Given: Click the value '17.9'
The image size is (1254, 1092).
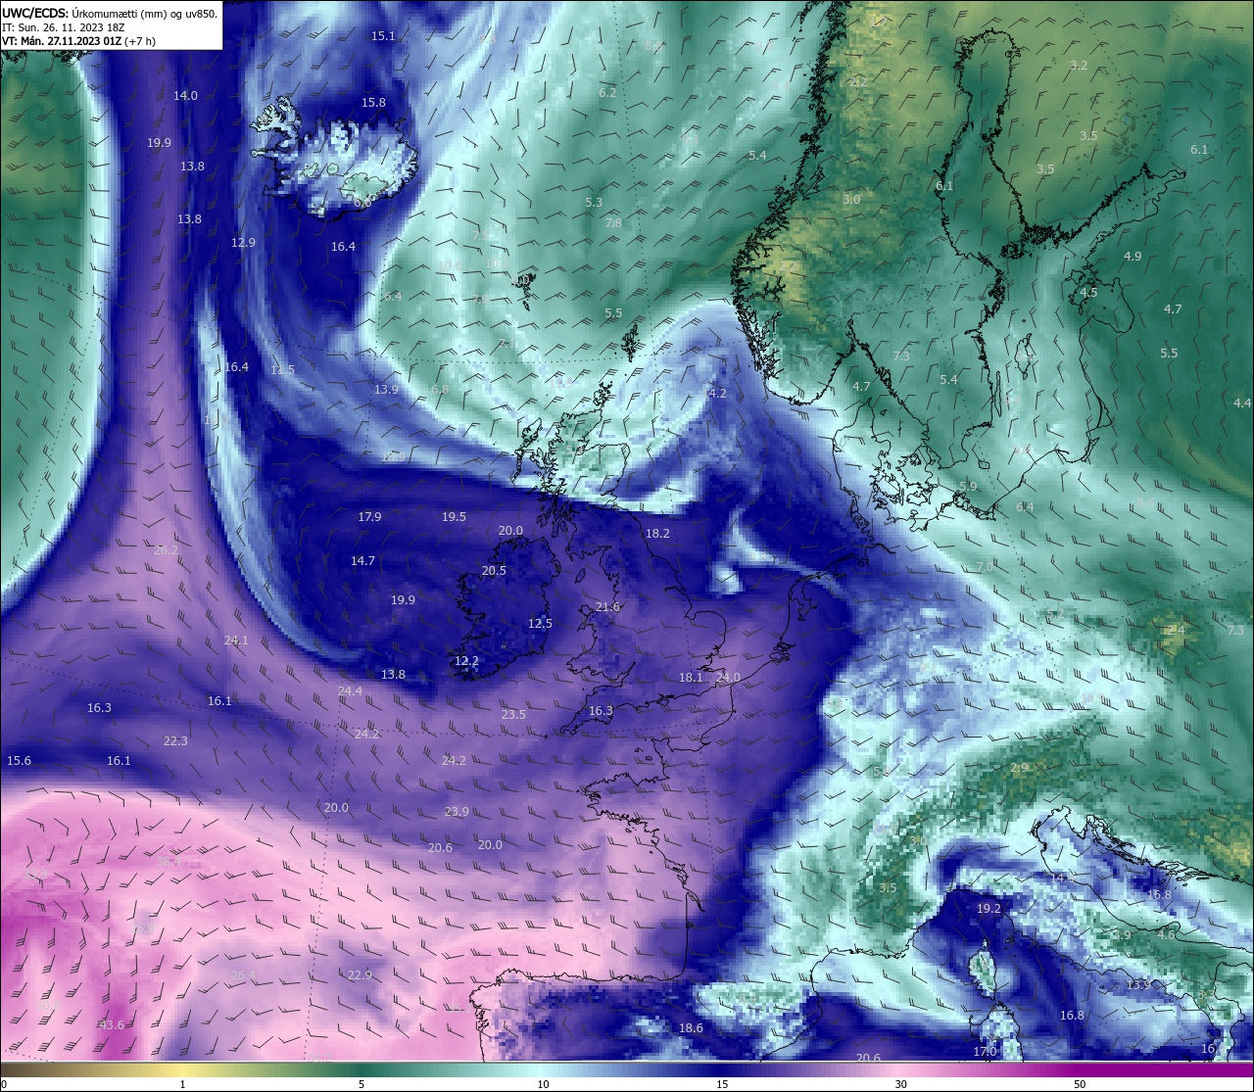Looking at the screenshot, I should tap(369, 517).
